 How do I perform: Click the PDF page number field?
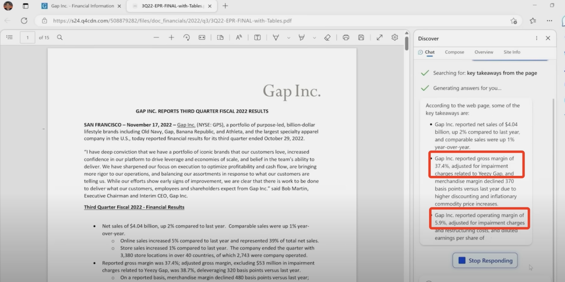(27, 38)
